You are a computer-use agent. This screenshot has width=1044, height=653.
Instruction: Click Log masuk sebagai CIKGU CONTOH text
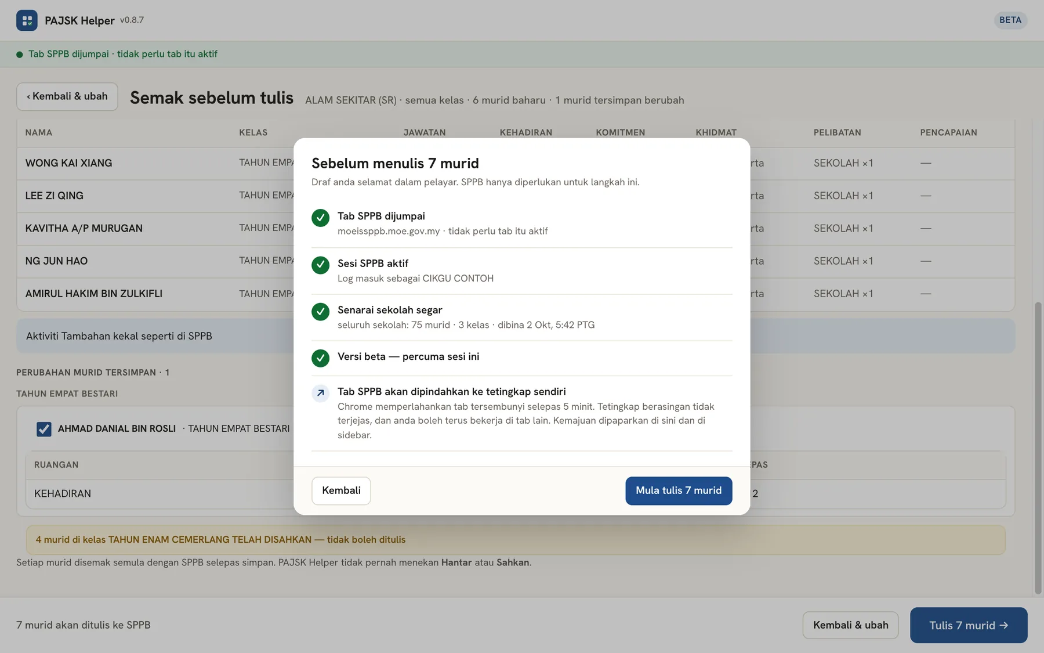click(415, 279)
